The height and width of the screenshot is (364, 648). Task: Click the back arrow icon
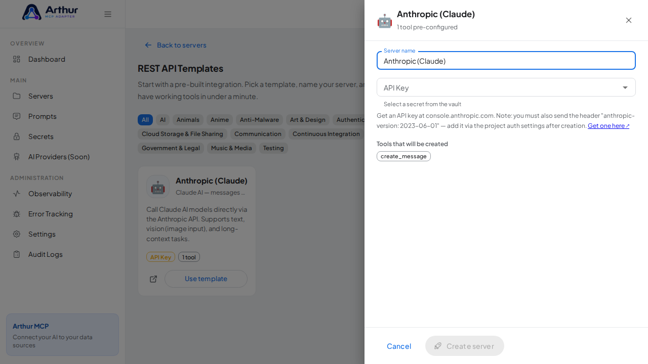[x=148, y=45]
